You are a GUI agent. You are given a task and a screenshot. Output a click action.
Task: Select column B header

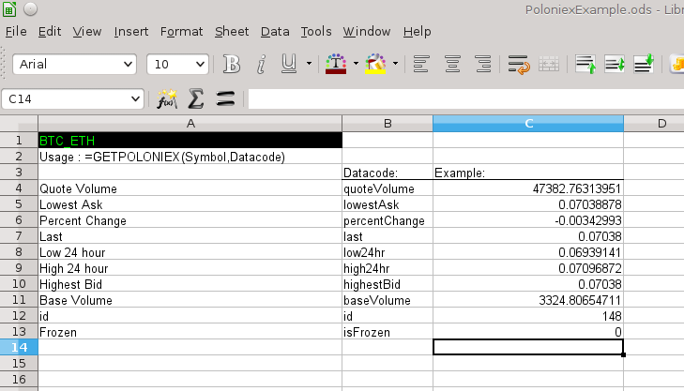tap(388, 124)
